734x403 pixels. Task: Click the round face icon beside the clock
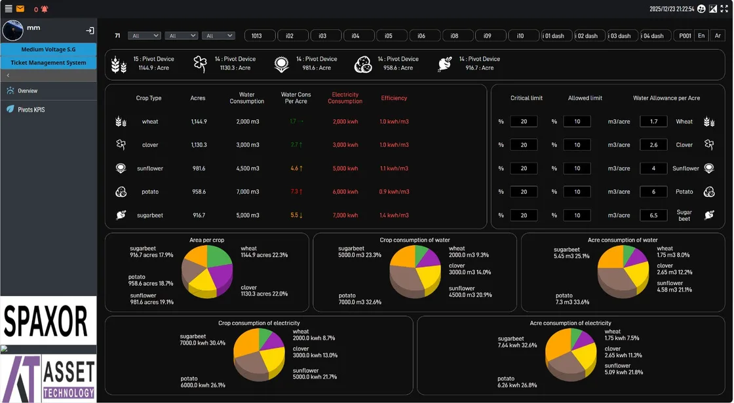701,9
